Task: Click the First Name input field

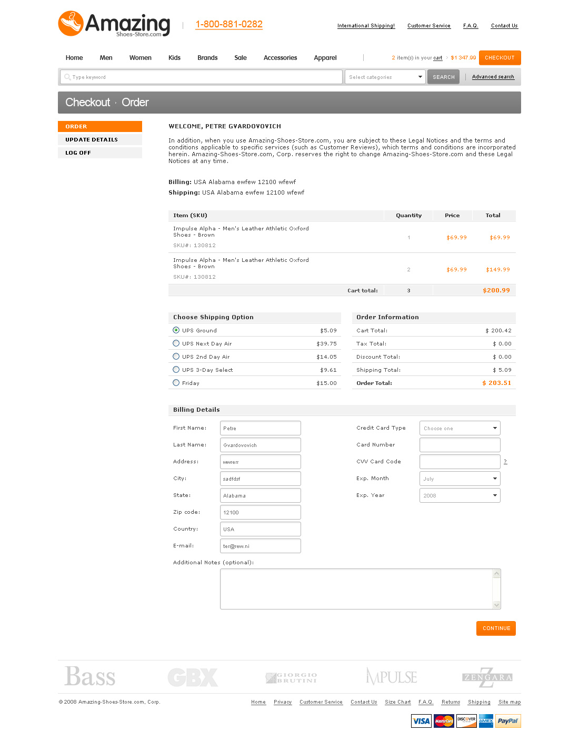Action: pyautogui.click(x=261, y=428)
